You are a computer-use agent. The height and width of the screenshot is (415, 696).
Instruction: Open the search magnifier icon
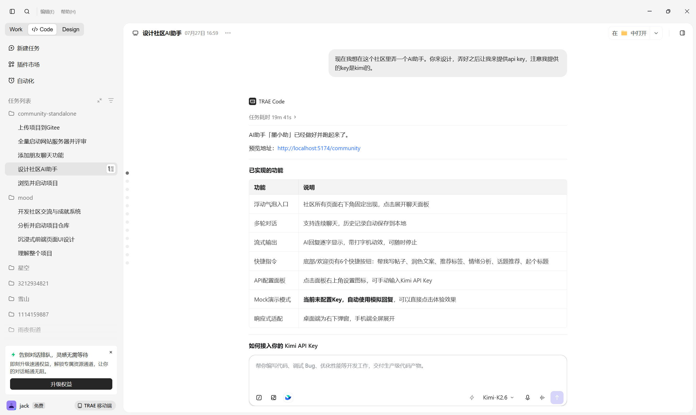[27, 11]
